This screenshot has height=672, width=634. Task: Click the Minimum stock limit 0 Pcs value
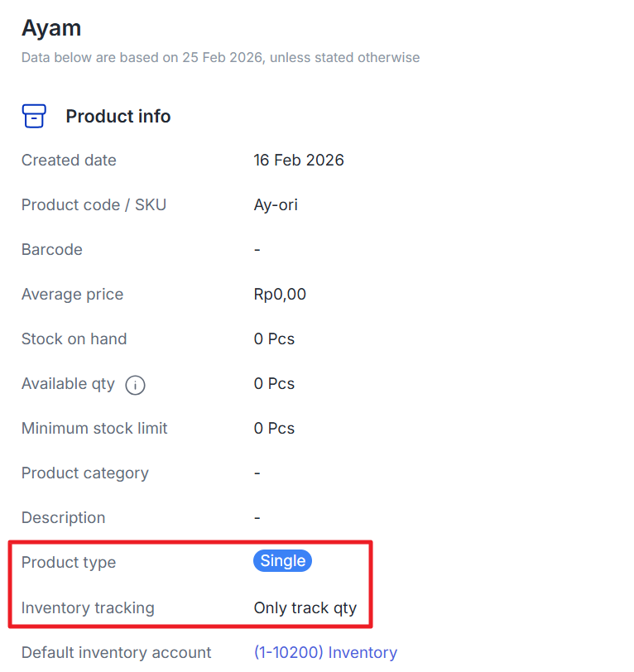point(274,428)
